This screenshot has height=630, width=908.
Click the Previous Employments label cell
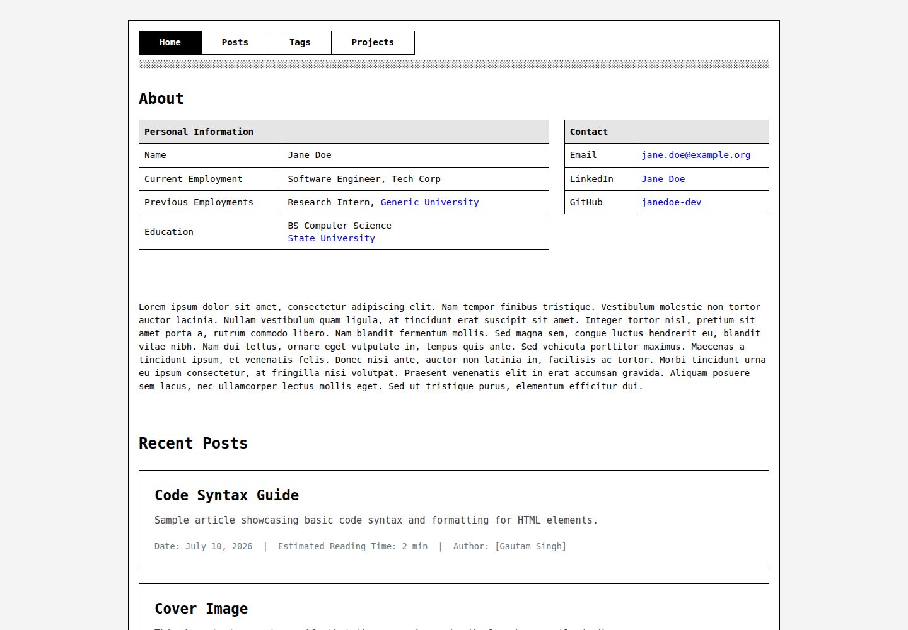pyautogui.click(x=211, y=202)
